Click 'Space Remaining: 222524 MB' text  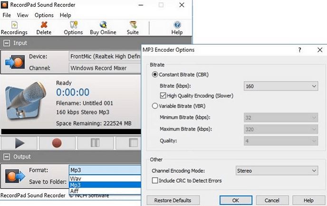tap(94, 123)
